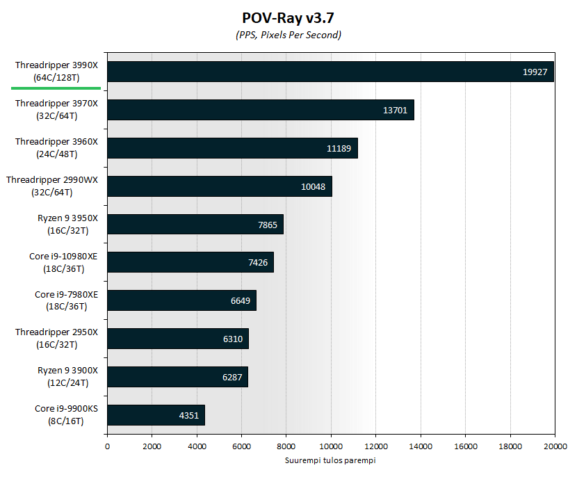
Task: Click the "Core i9-7980XE" CPU label
Action: pyautogui.click(x=67, y=300)
